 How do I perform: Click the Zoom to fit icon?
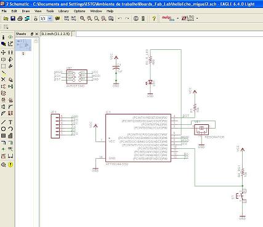point(83,18)
